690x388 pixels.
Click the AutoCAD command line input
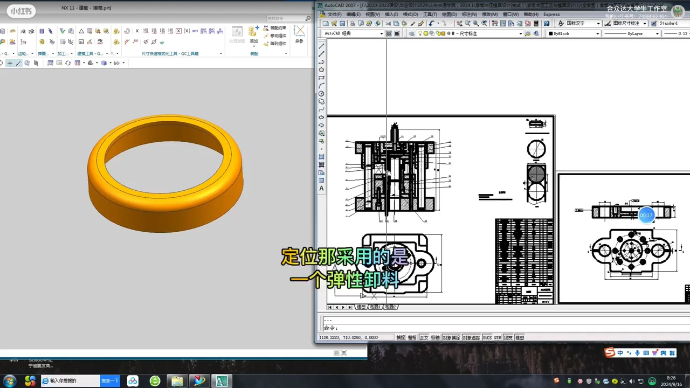tap(506, 328)
